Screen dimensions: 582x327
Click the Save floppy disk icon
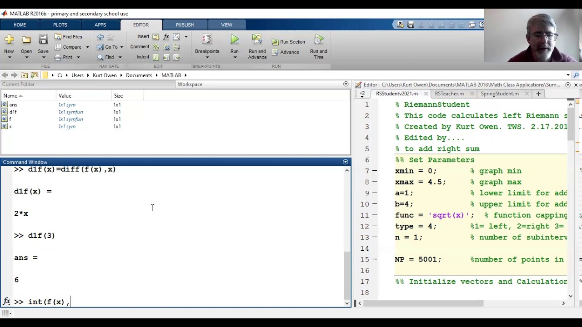[43, 40]
